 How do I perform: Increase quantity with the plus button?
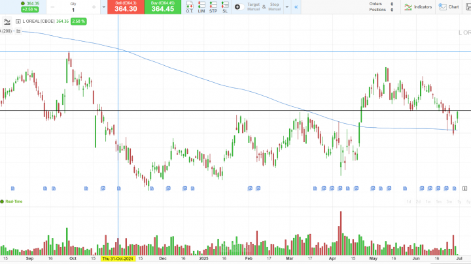[94, 7]
